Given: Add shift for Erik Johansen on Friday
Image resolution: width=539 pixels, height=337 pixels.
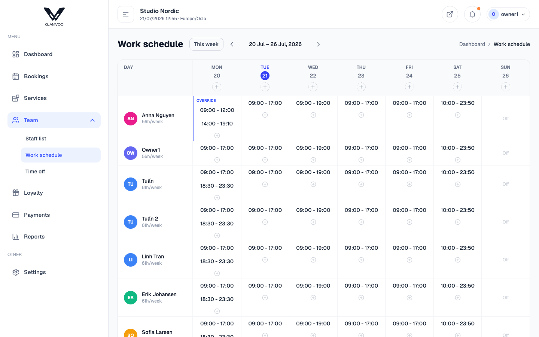Looking at the screenshot, I should coord(409,298).
